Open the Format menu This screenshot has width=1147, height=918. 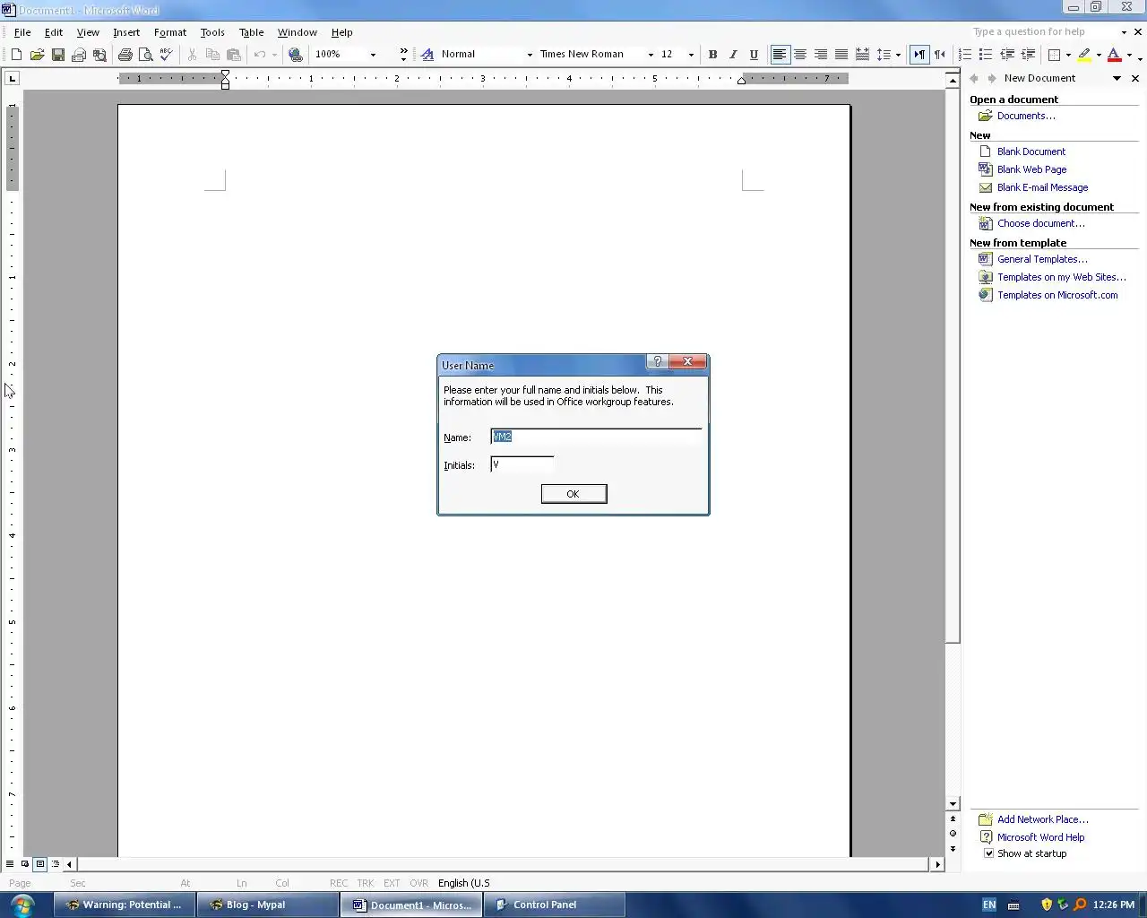tap(170, 32)
